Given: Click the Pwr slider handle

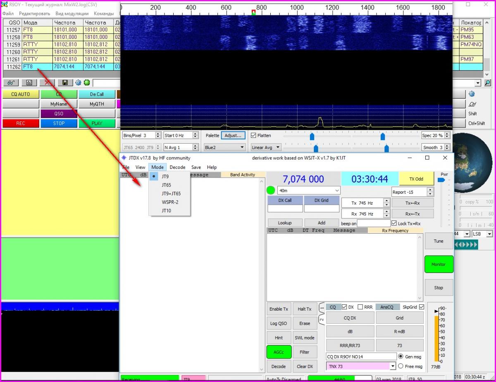Looking at the screenshot, I should 441,180.
